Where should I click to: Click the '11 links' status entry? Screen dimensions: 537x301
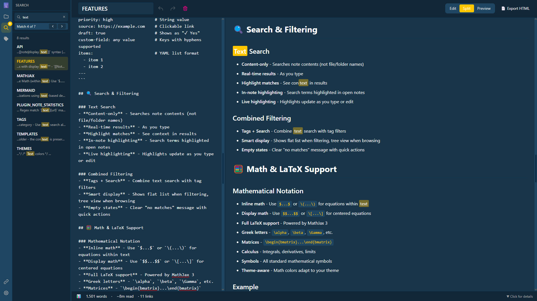(x=146, y=296)
